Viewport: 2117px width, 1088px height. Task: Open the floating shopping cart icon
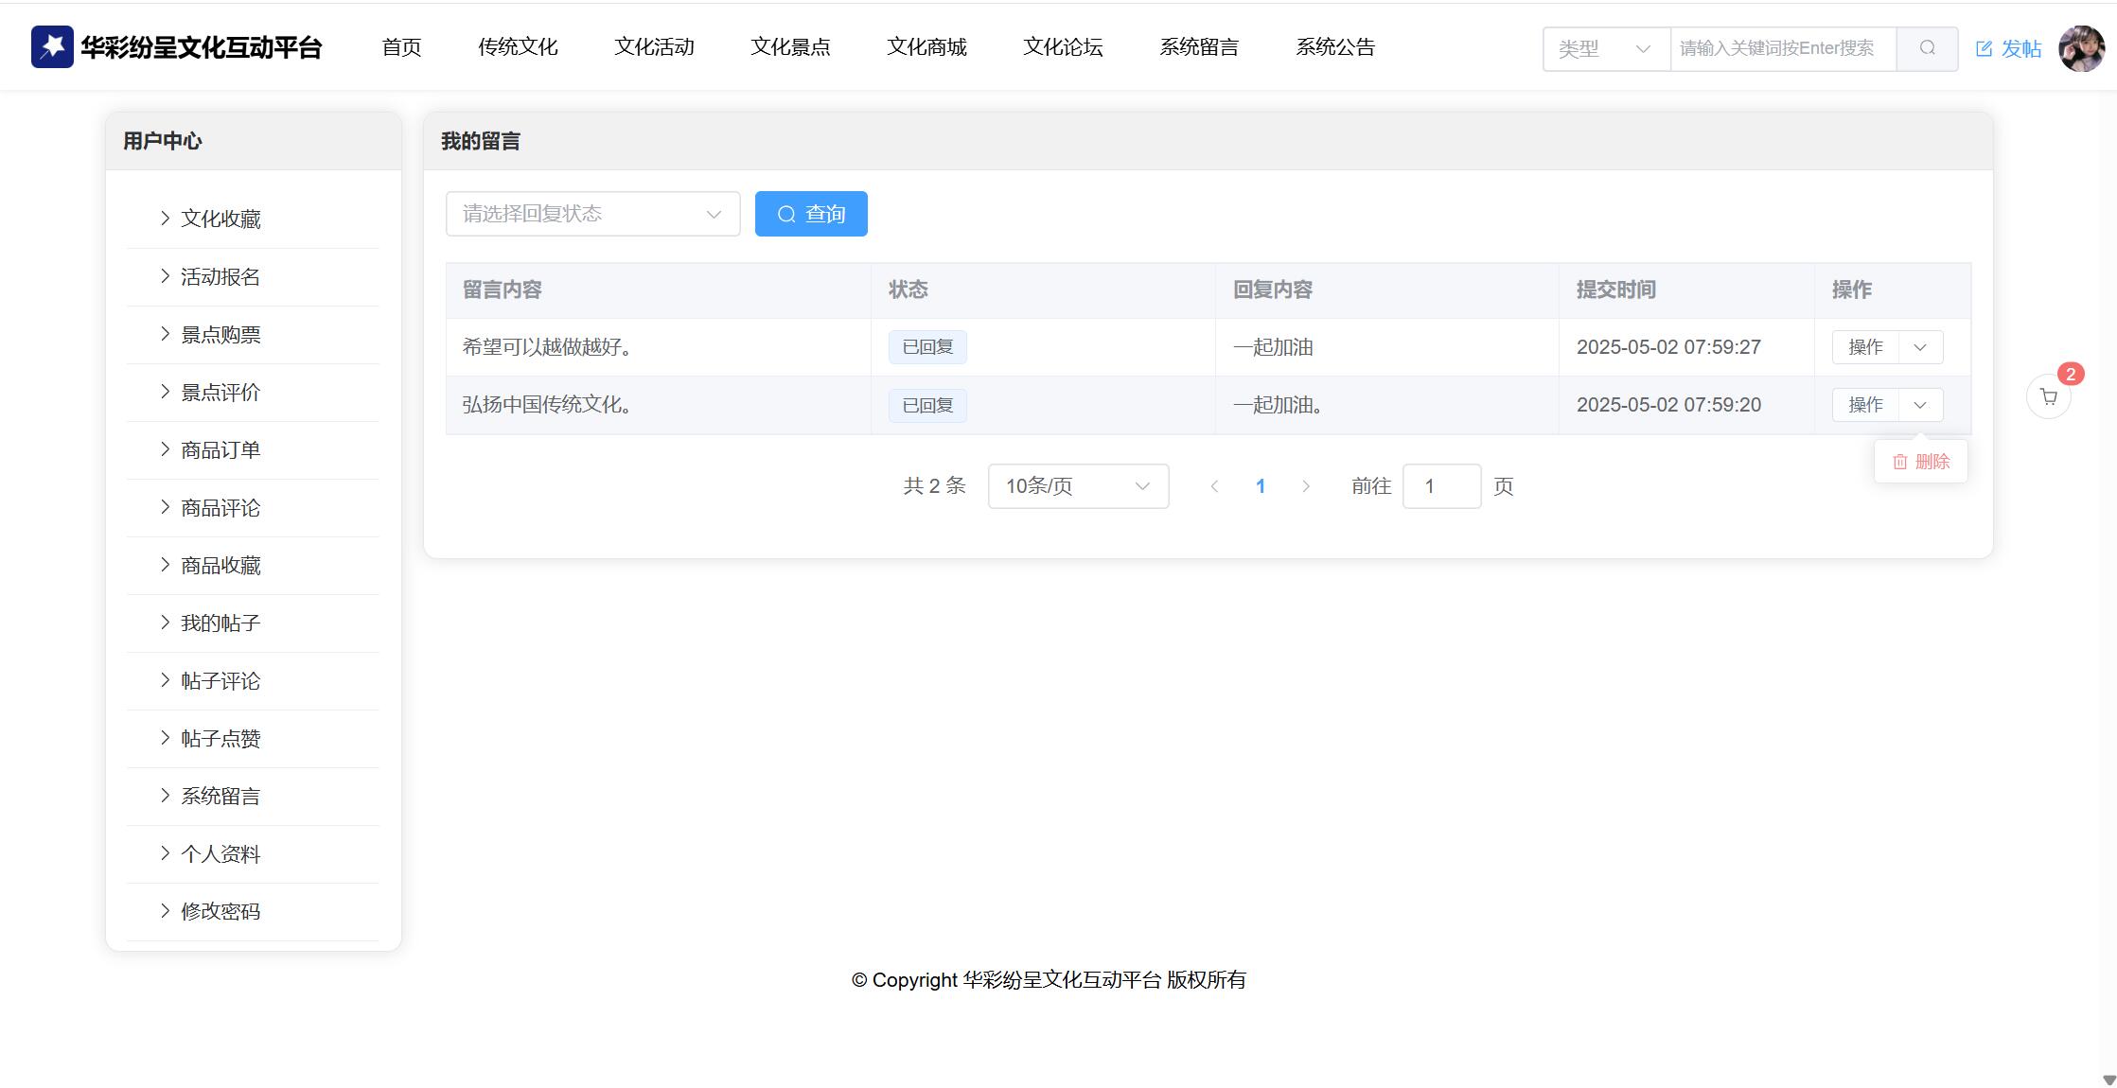pyautogui.click(x=2048, y=397)
